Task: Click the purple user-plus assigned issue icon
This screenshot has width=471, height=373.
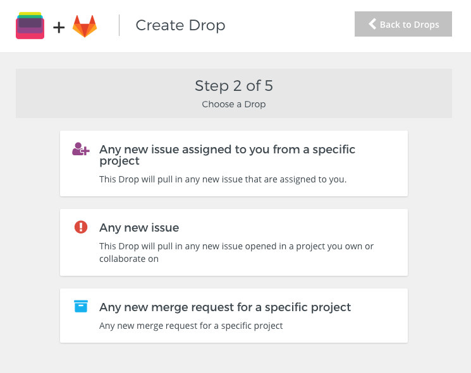Action: click(81, 149)
